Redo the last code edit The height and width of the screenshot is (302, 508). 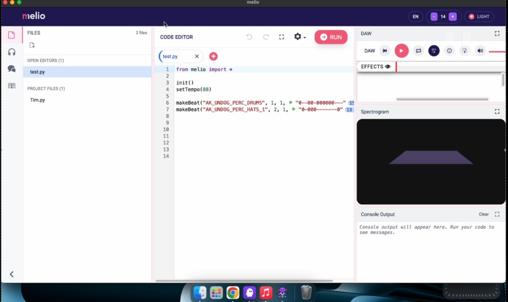pos(266,37)
